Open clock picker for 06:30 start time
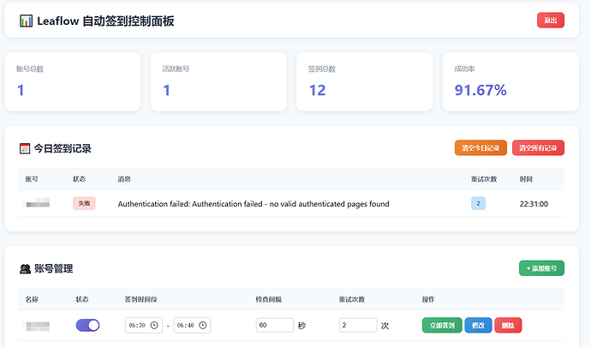 [x=154, y=326]
